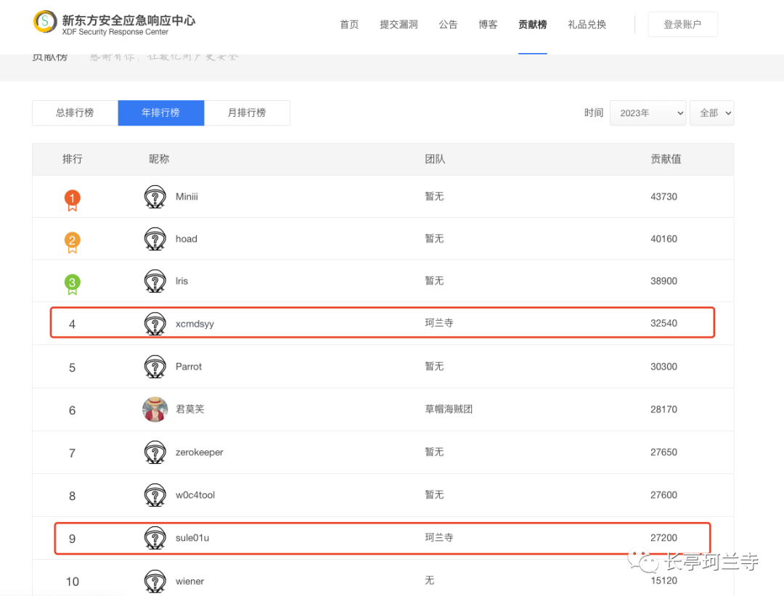
Task: Click the nickname 君莫笑
Action: coord(190,409)
